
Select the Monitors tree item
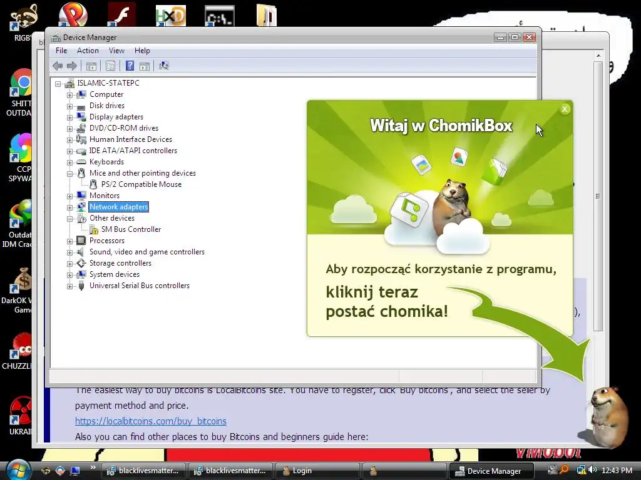point(105,196)
